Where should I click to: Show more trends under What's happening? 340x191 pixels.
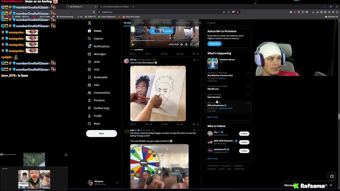click(x=212, y=117)
